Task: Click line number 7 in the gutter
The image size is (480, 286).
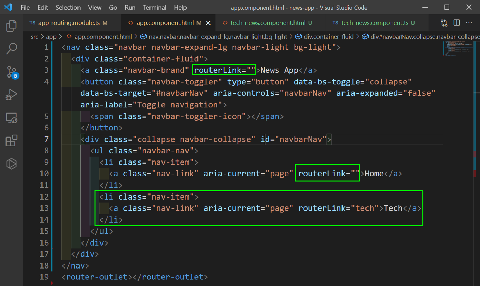Action: (46, 139)
